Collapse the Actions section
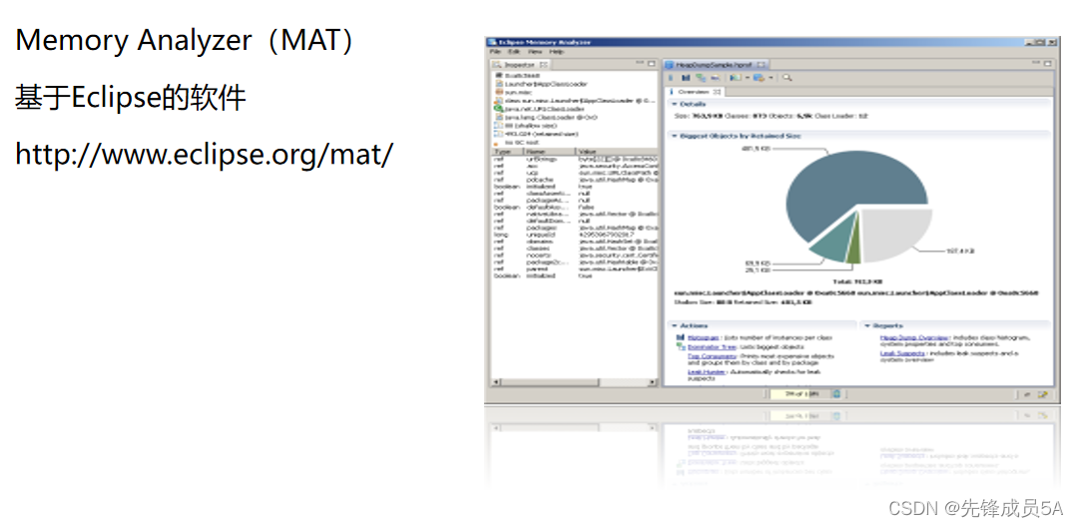This screenshot has width=1079, height=527. (675, 325)
